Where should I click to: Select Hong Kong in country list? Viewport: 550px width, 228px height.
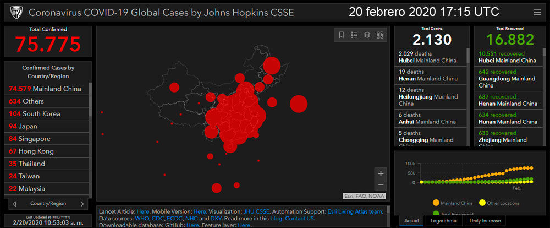click(x=47, y=151)
